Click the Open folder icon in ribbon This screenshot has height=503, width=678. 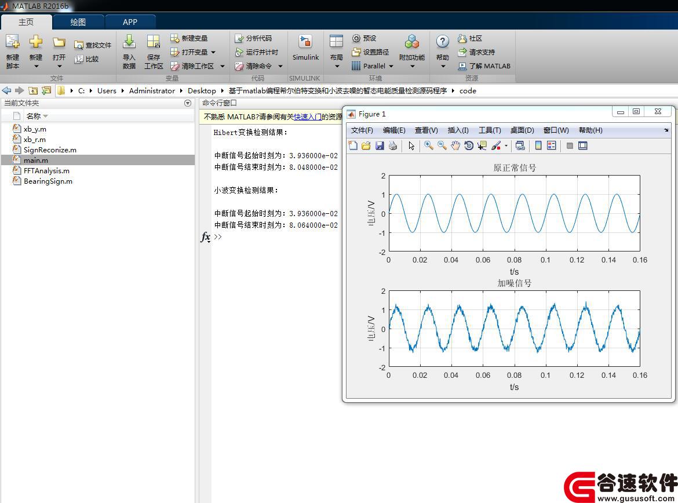click(59, 42)
